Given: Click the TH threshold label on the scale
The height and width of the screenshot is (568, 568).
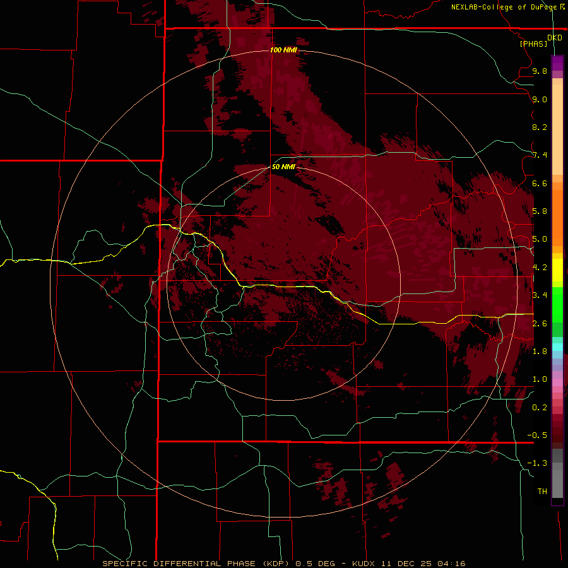Looking at the screenshot, I should coord(542,492).
